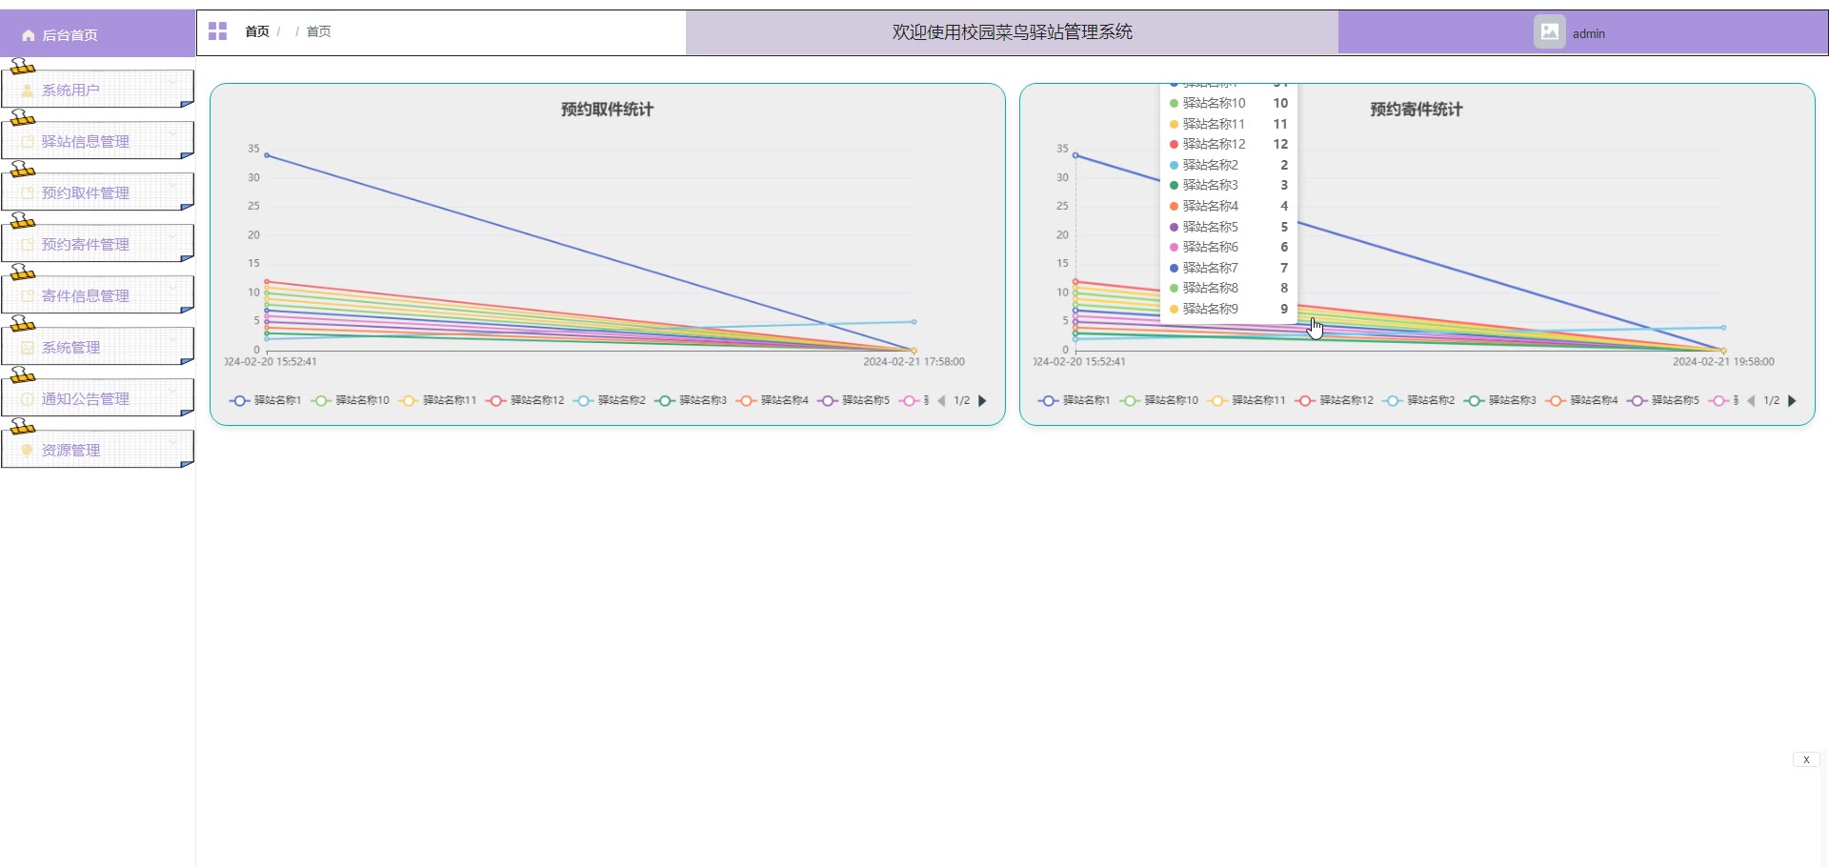1829x867 pixels.
Task: Go to previous legend page in 预约寄件统计
Action: [1751, 401]
